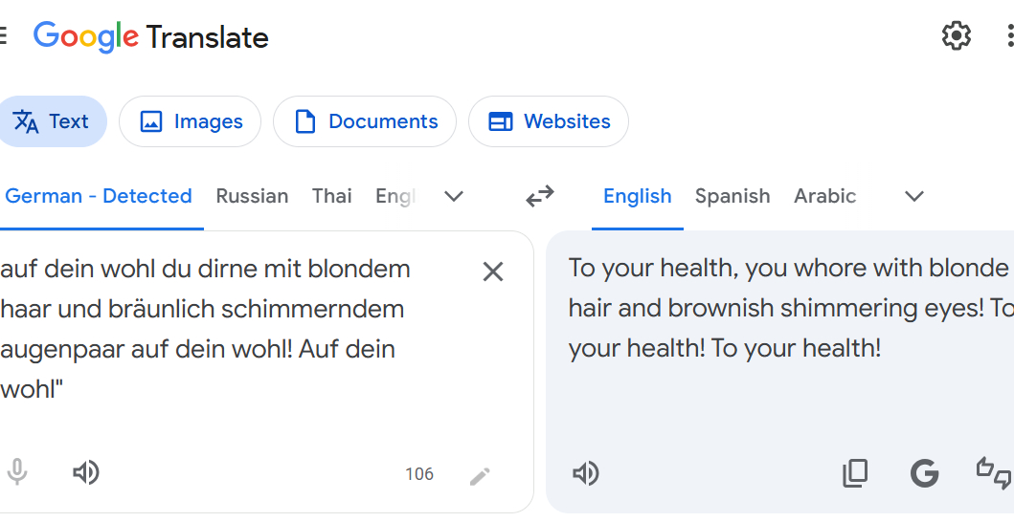The image size is (1014, 522).
Task: Set target language to Spanish
Action: (x=732, y=196)
